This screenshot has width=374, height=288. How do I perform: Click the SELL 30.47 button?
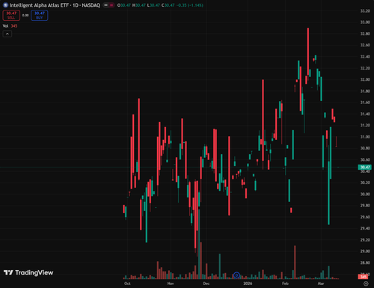coord(11,16)
